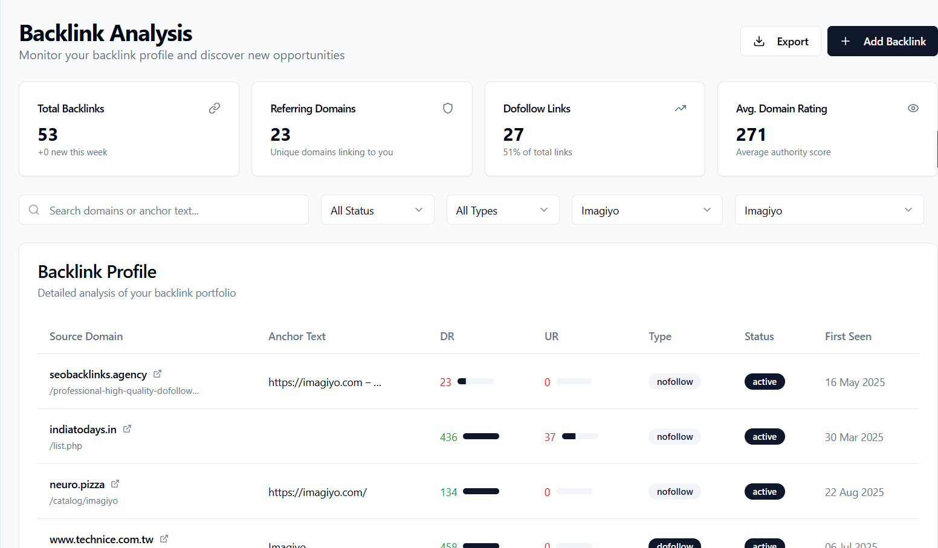The width and height of the screenshot is (938, 548).
Task: Sort by the Source Domain column header
Action: (86, 336)
